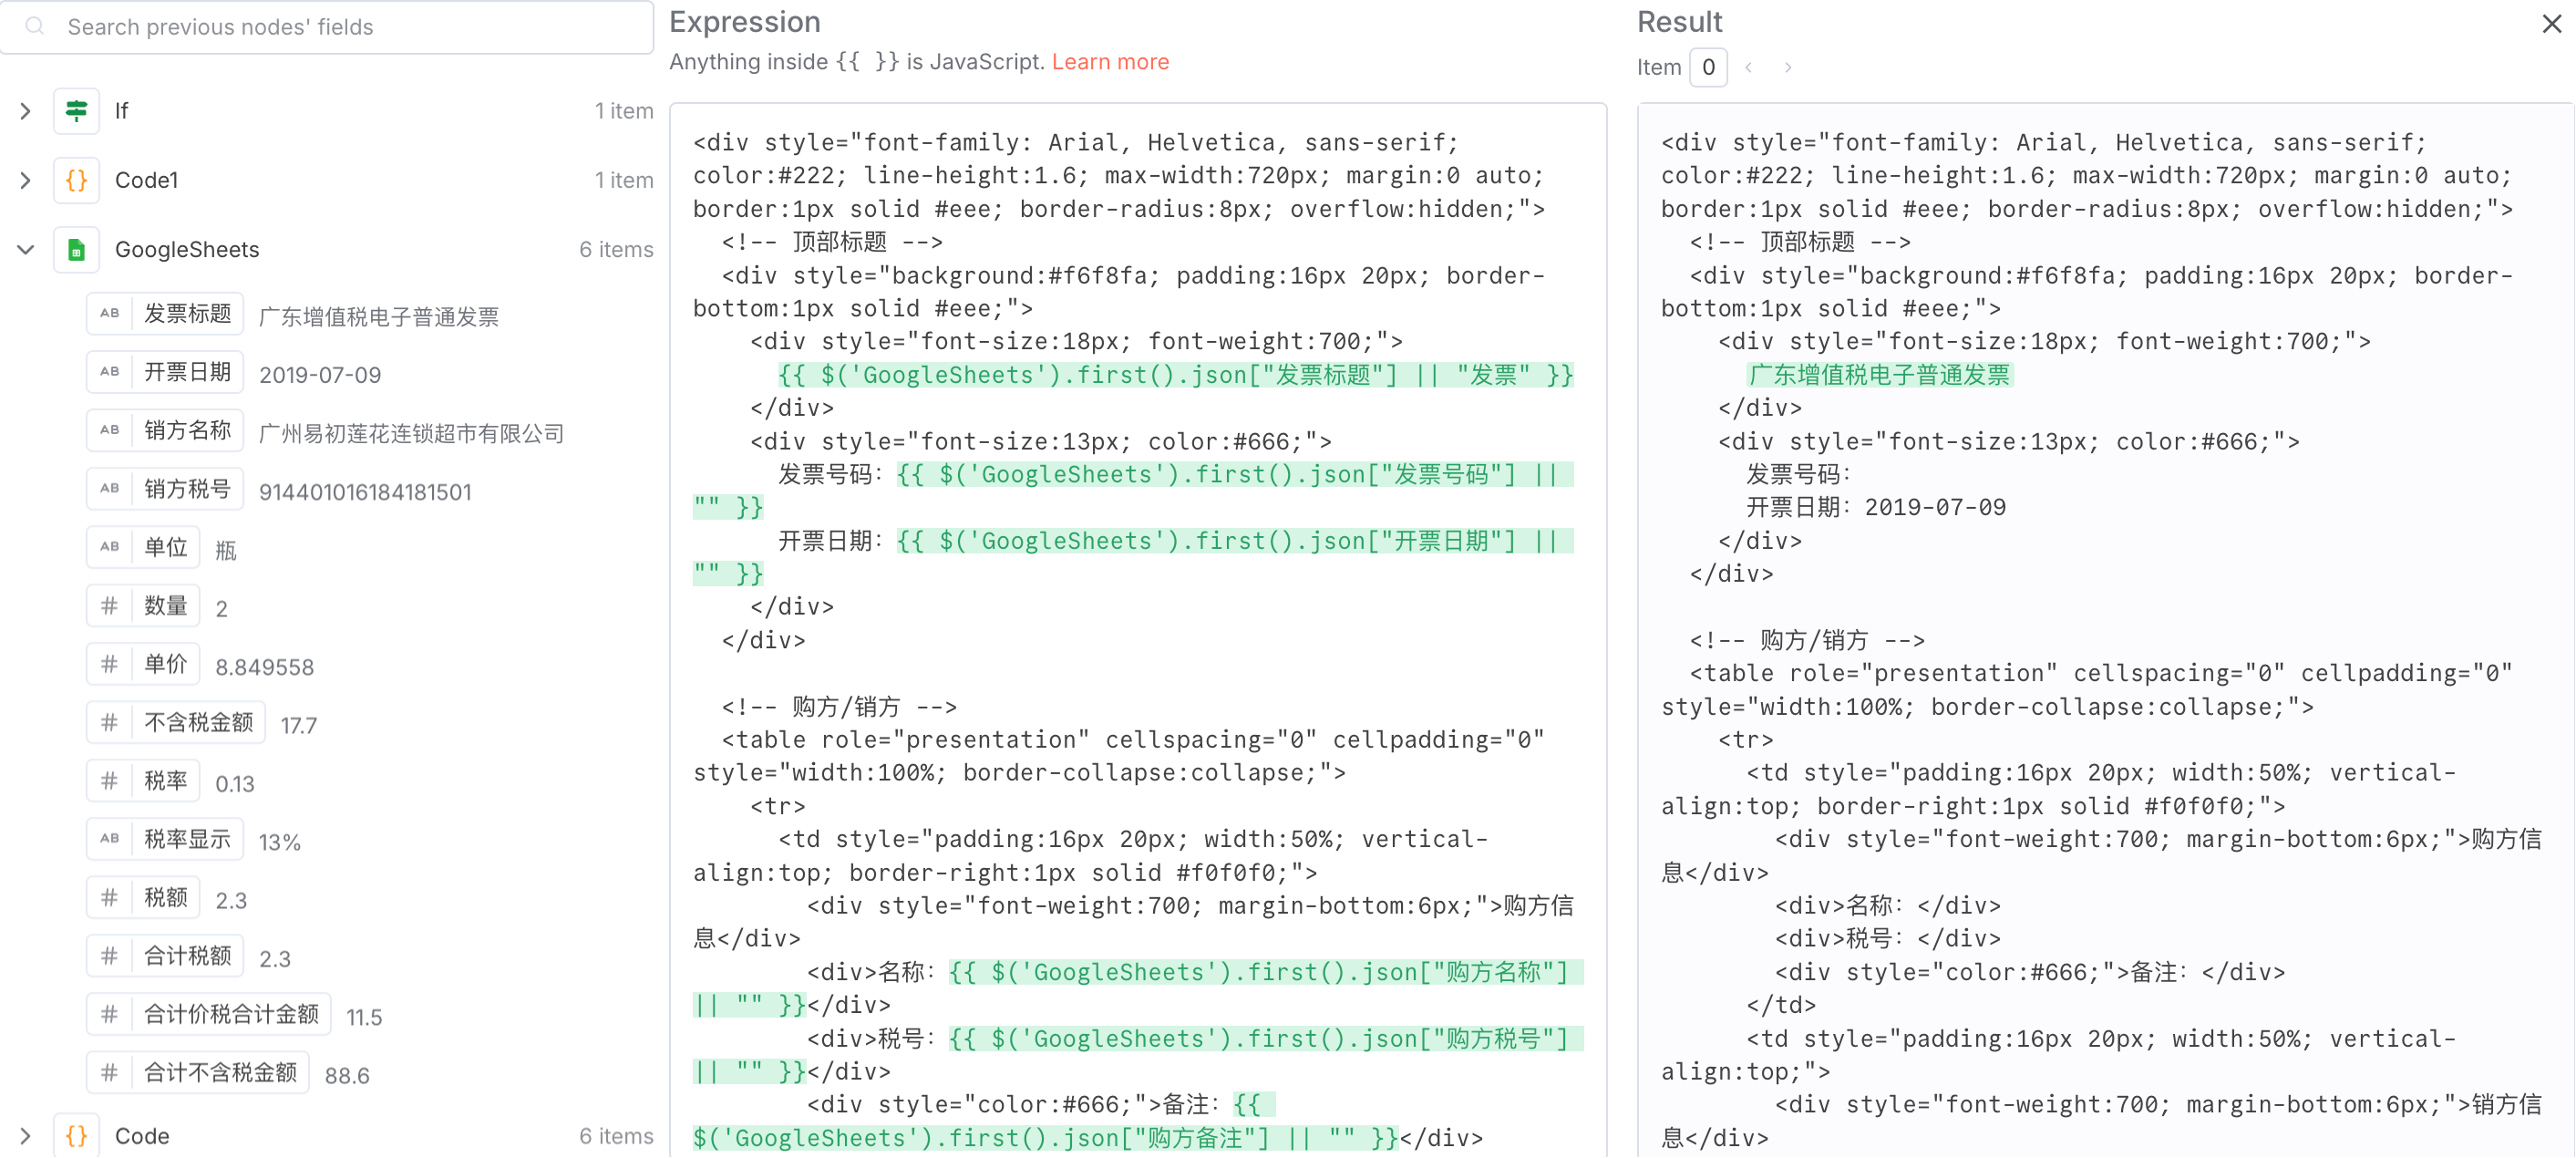Select the 单价 field pill

tap(143, 664)
